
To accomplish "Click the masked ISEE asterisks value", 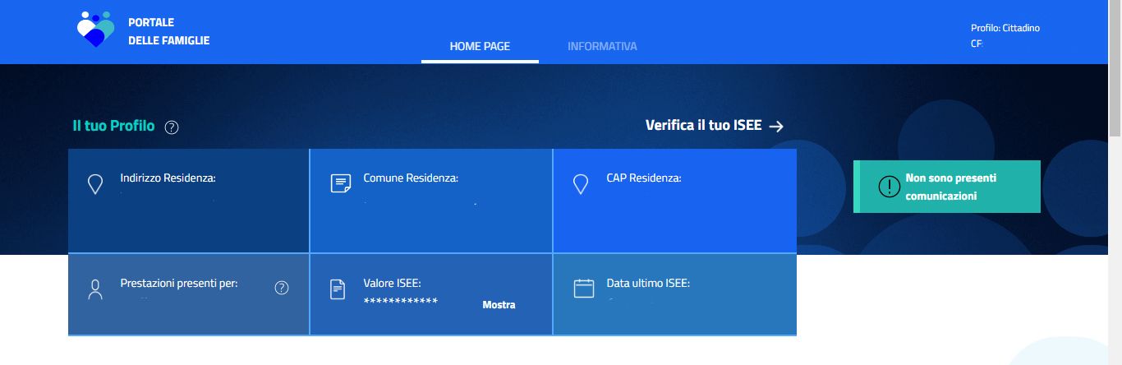I will pyautogui.click(x=401, y=302).
